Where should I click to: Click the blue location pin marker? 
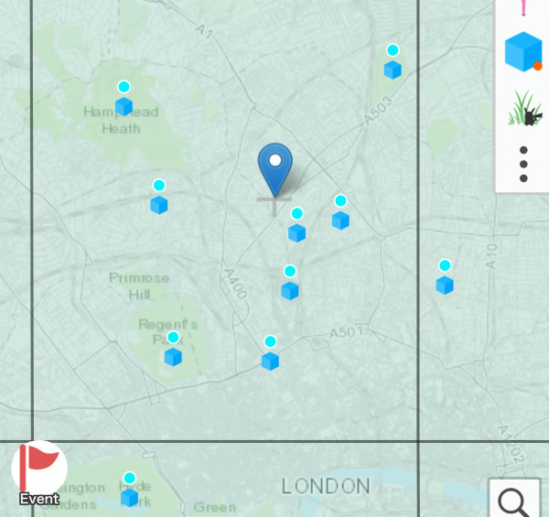[x=275, y=170]
